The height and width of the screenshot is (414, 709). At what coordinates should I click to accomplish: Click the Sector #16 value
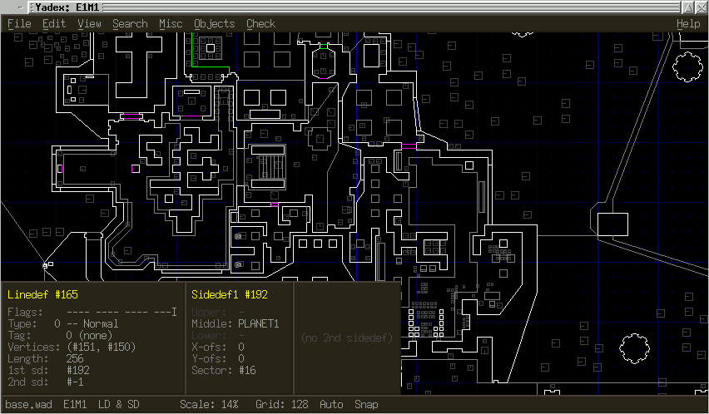pos(247,371)
